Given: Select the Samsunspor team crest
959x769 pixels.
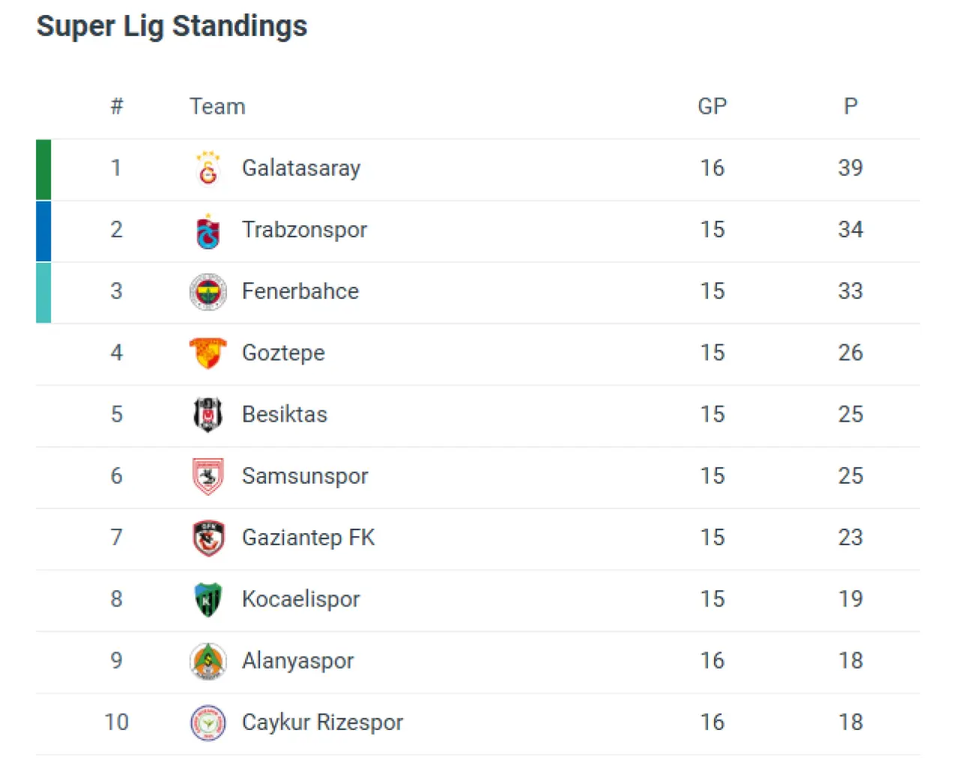Looking at the screenshot, I should click(208, 476).
